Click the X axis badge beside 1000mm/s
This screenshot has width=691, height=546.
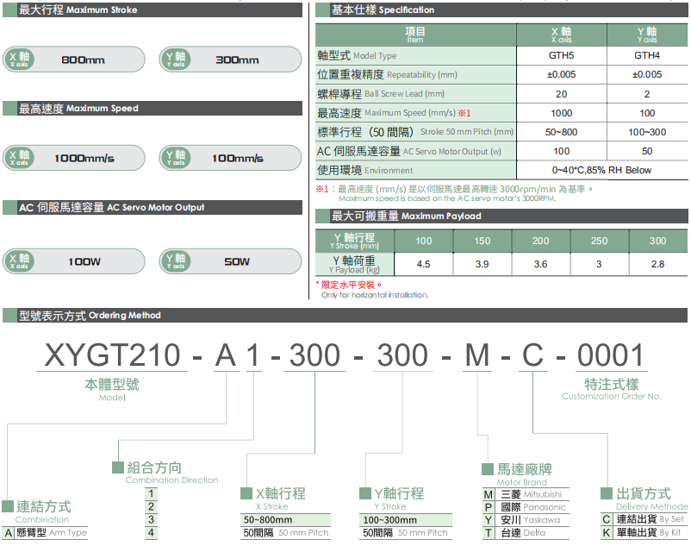click(20, 158)
